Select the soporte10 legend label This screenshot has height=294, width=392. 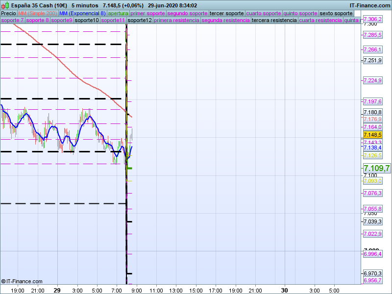click(87, 21)
